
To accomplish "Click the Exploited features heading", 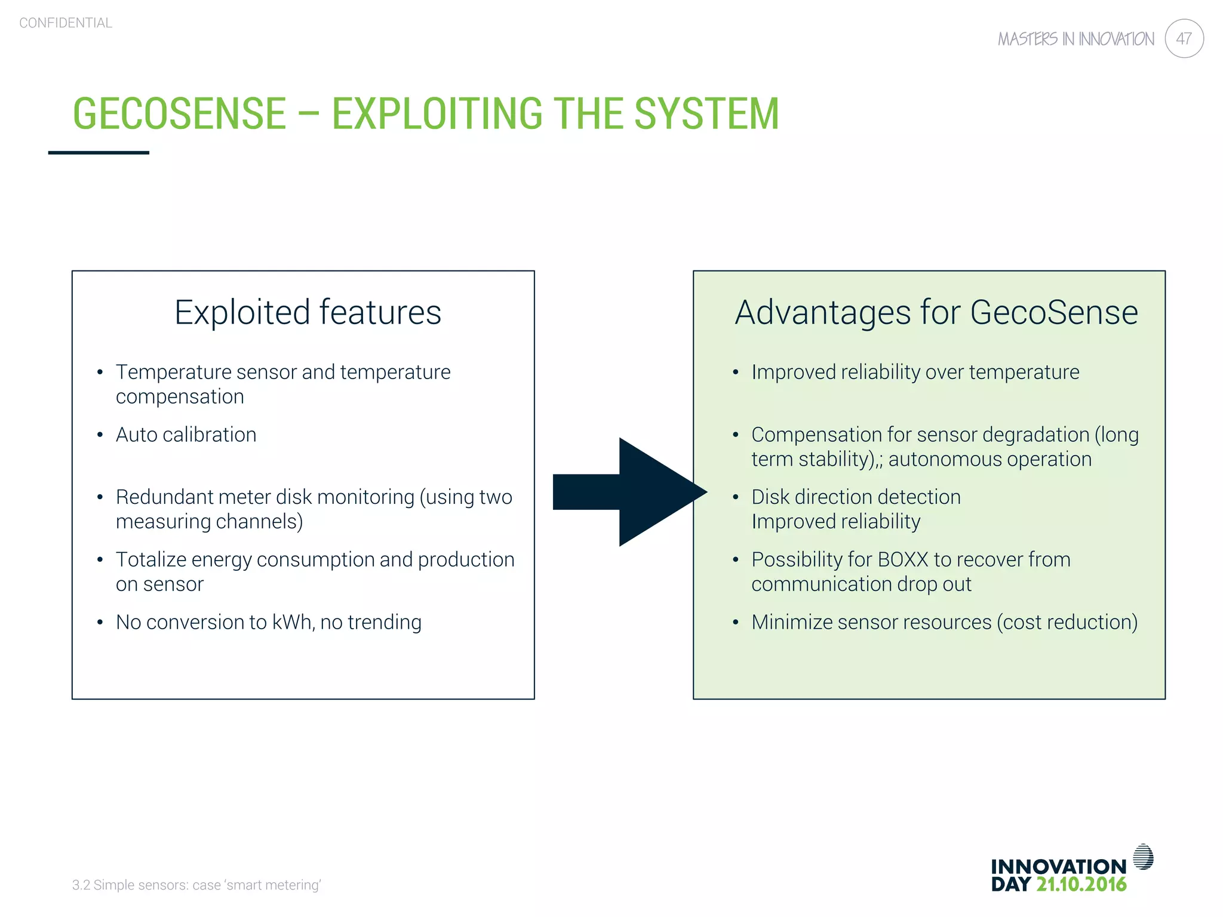I will [308, 312].
